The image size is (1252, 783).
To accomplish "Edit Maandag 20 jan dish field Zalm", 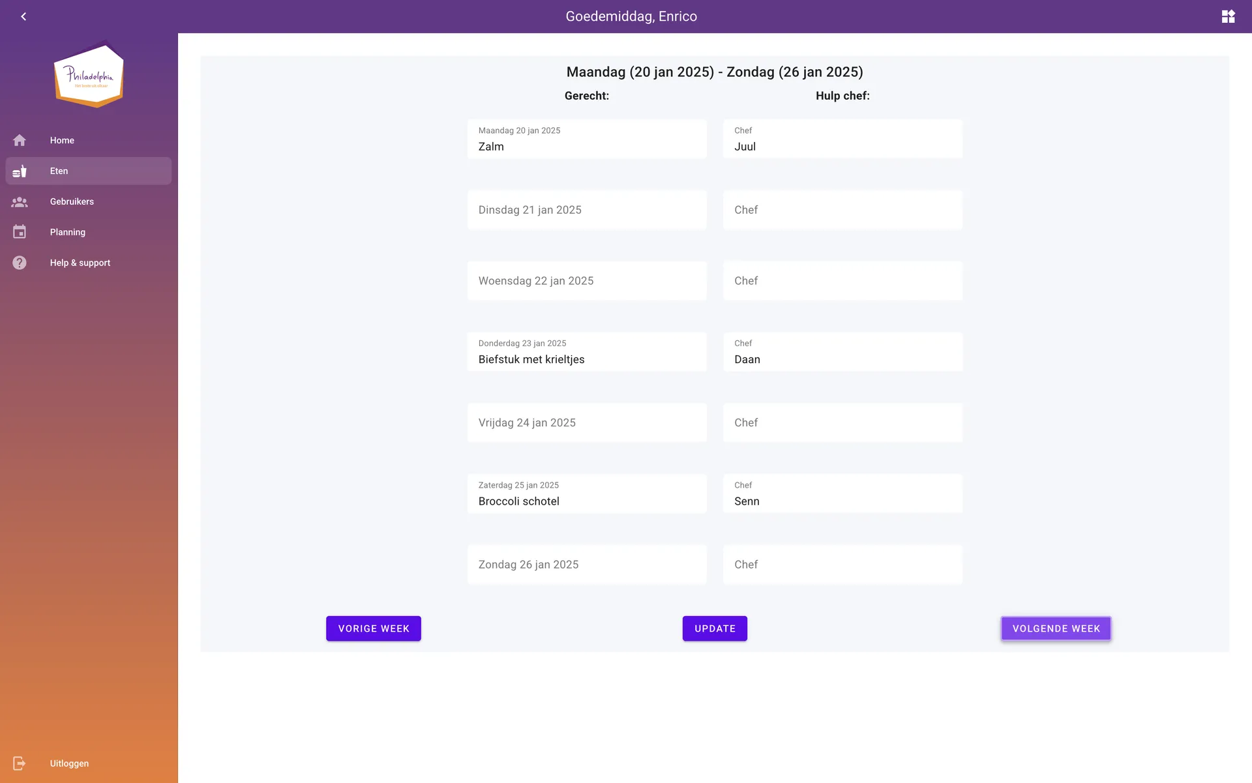I will click(587, 139).
